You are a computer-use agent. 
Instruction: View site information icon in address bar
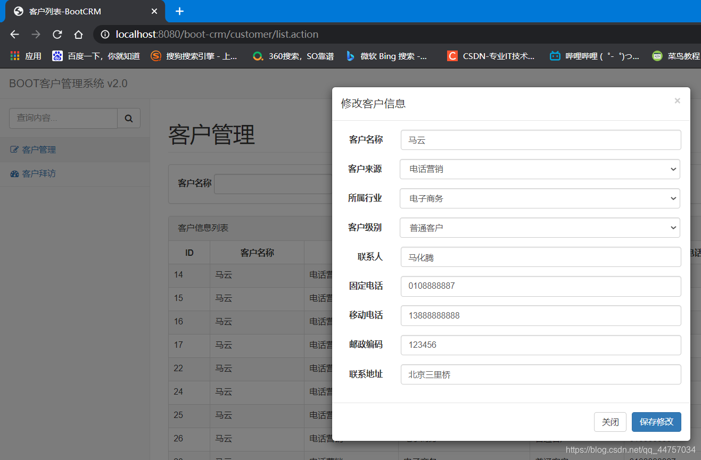(105, 35)
